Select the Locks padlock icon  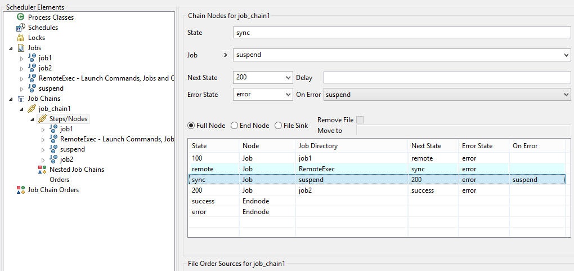pos(21,38)
